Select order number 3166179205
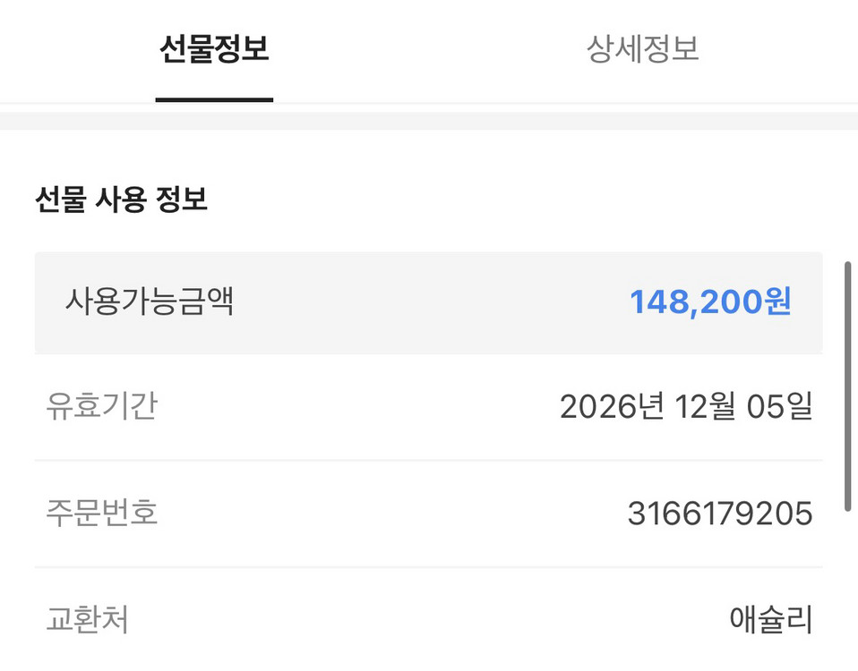Viewport: 858px width, 671px height. pyautogui.click(x=720, y=514)
